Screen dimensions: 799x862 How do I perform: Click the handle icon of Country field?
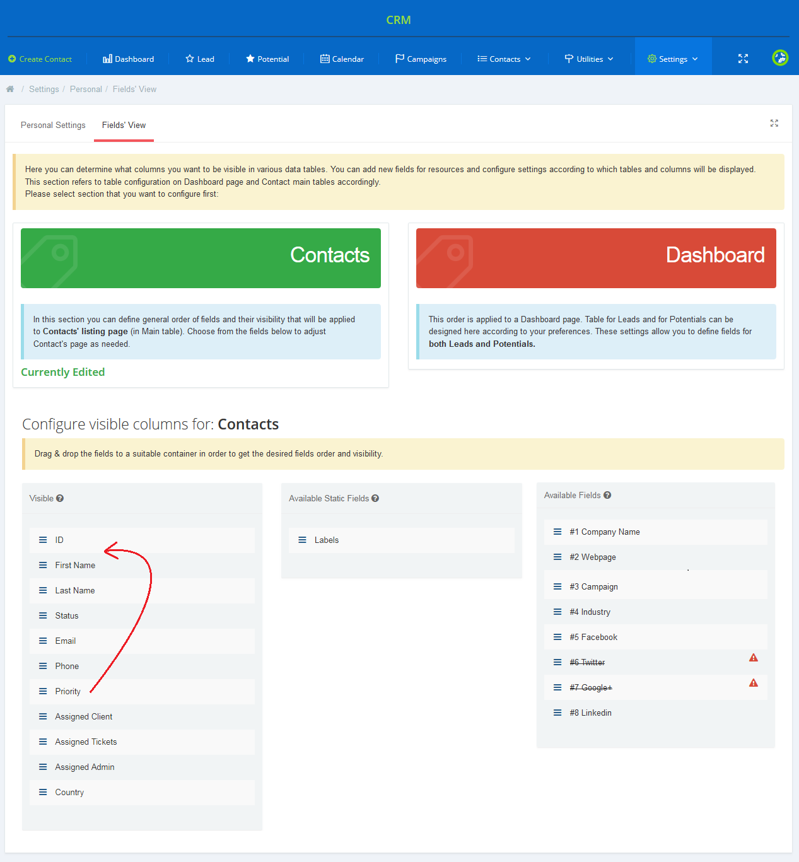[x=43, y=792]
